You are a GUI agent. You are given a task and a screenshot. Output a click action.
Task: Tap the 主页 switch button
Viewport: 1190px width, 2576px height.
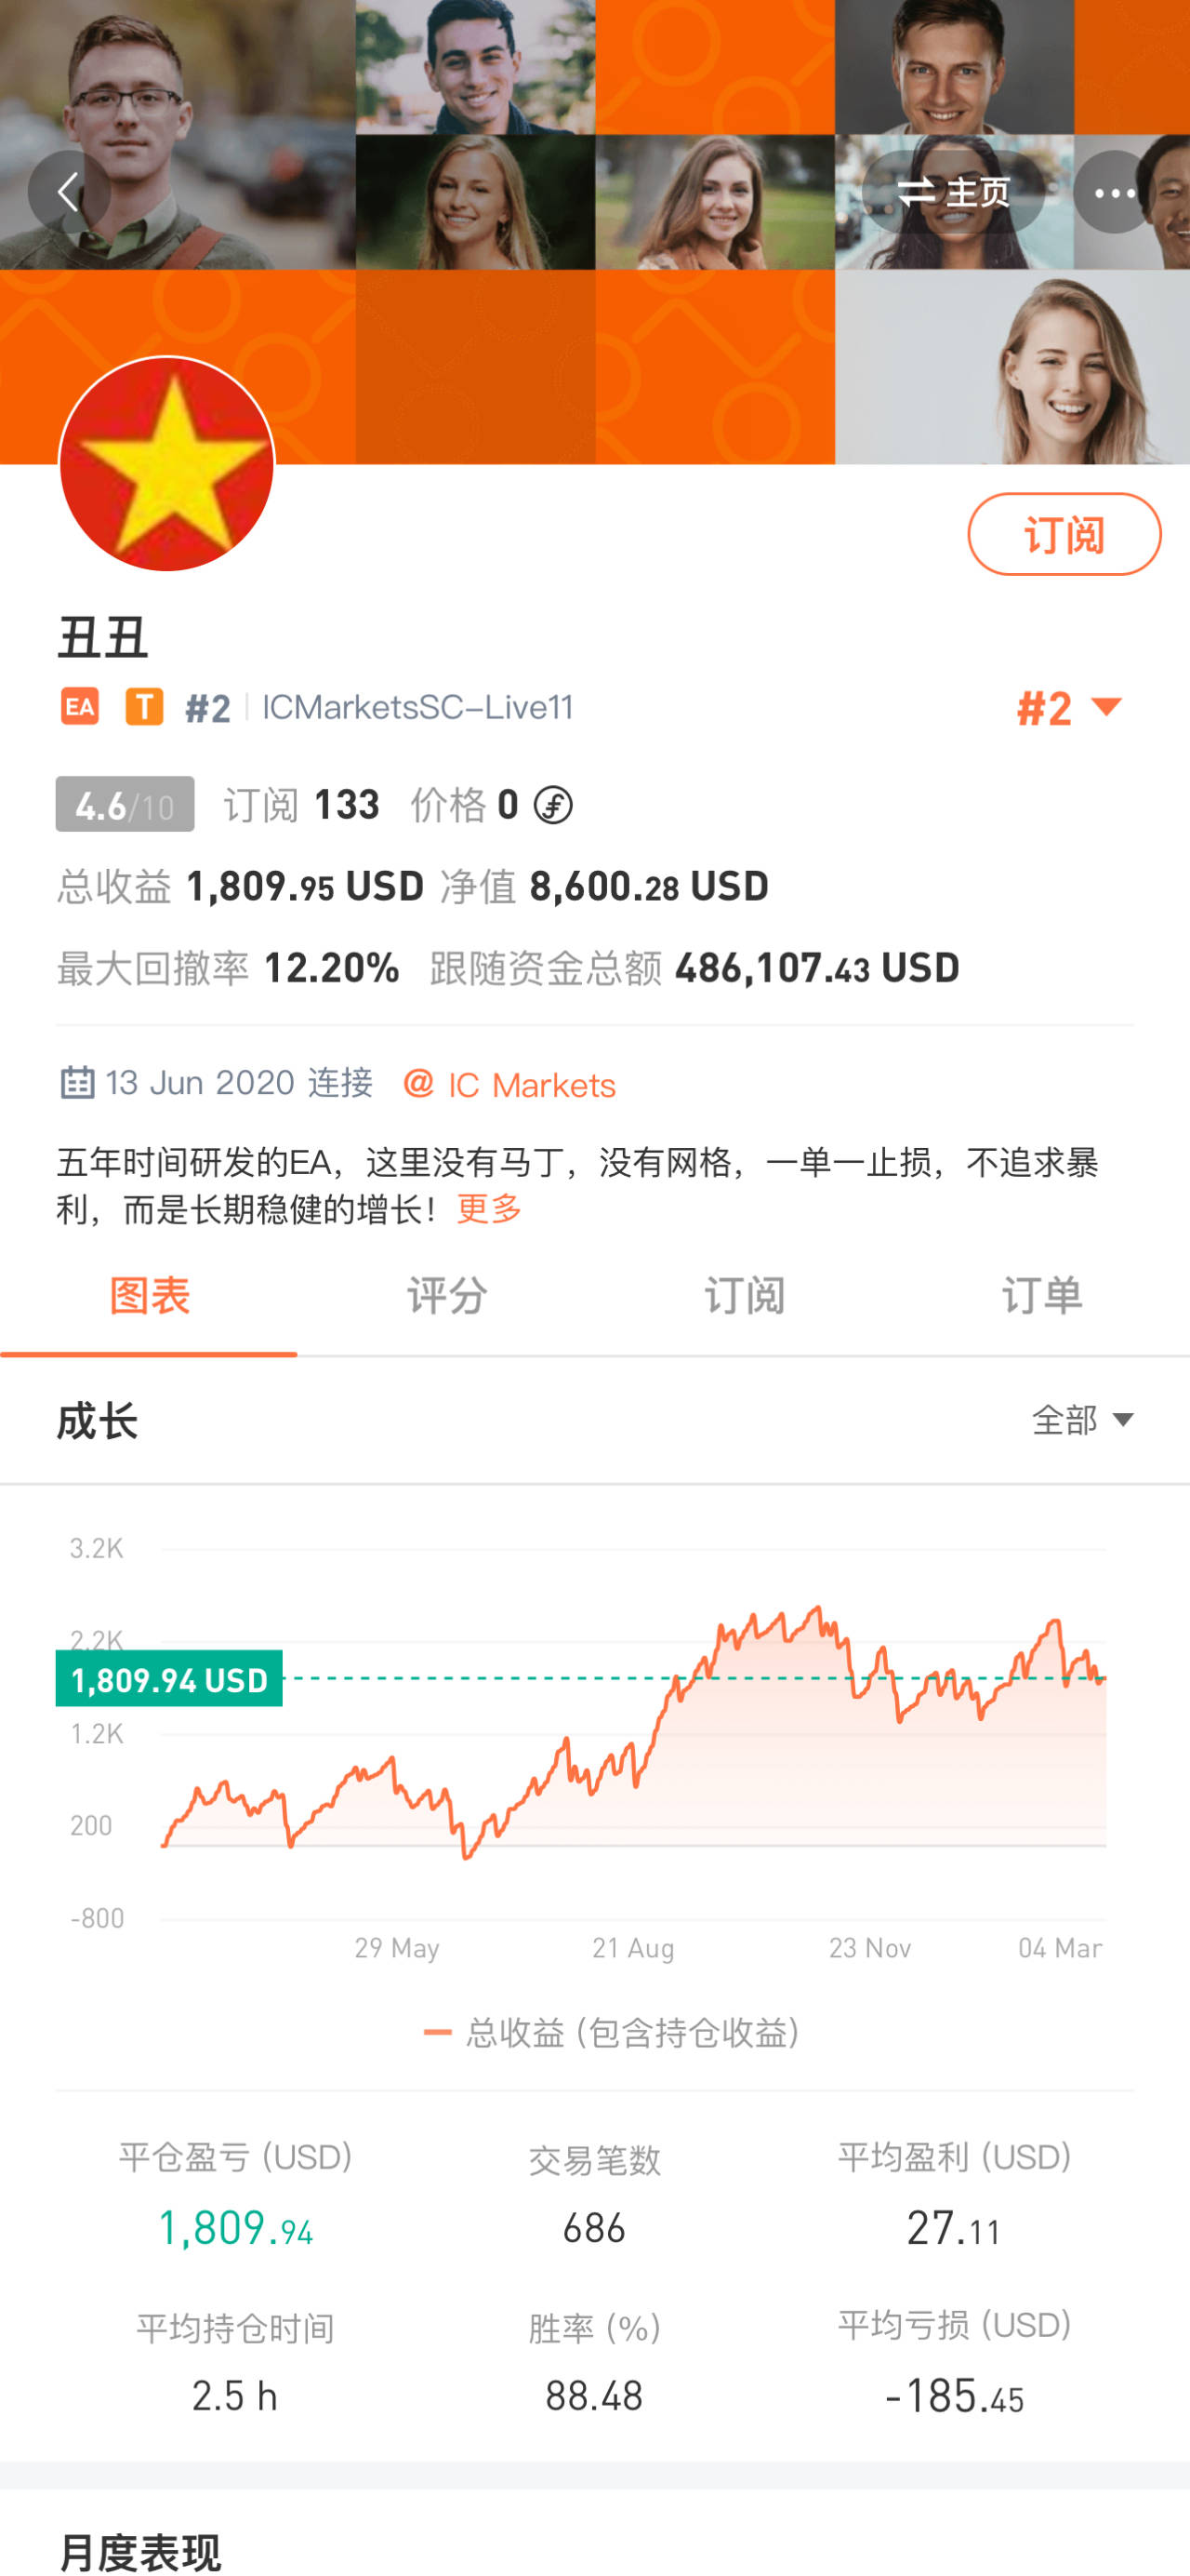[953, 192]
